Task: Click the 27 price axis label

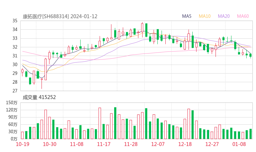Action: point(15,91)
